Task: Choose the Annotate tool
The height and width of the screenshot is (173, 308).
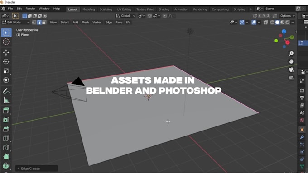Action: click(x=6, y=91)
